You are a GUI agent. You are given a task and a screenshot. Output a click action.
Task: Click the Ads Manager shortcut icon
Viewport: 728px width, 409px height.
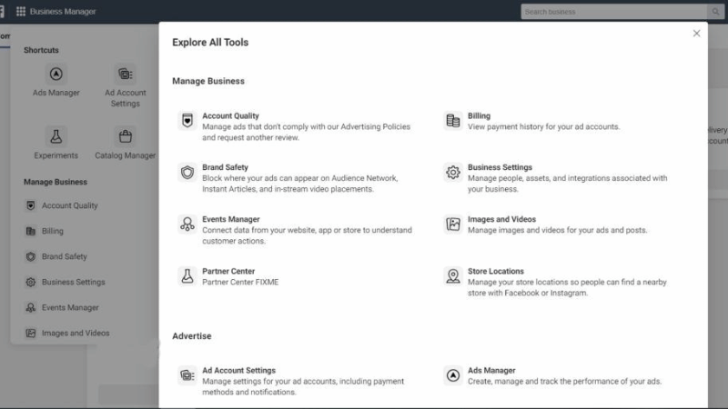tap(56, 74)
